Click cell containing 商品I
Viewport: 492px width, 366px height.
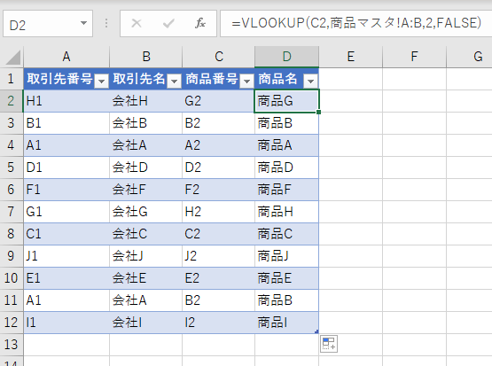coord(287,323)
